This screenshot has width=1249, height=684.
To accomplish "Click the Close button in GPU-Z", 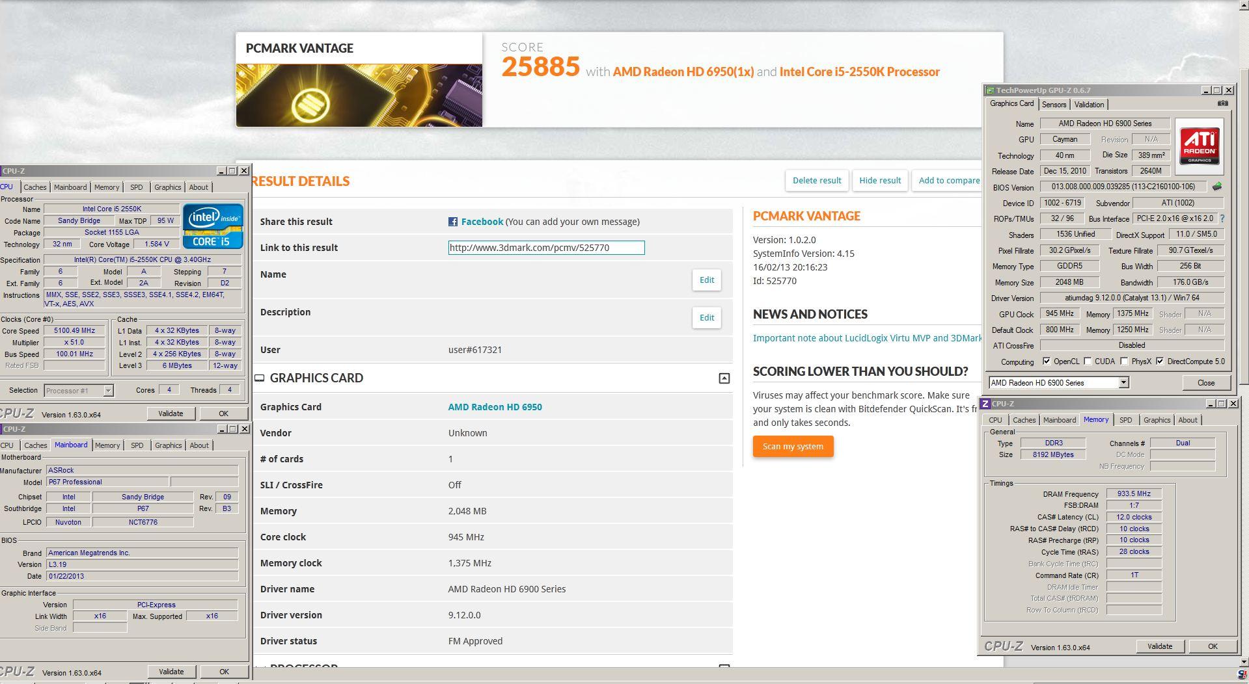I will pyautogui.click(x=1206, y=383).
